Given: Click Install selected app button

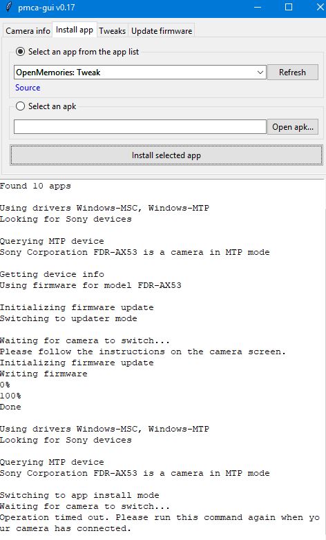Looking at the screenshot, I should (x=166, y=155).
